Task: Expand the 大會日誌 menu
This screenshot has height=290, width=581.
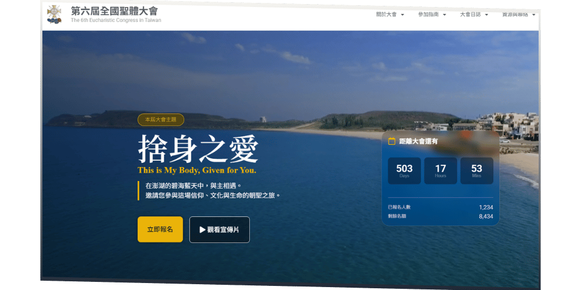Action: [x=474, y=14]
